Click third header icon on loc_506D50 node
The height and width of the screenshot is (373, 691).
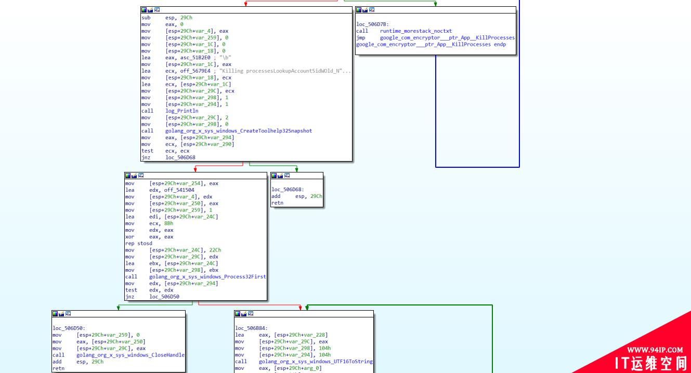pos(68,314)
